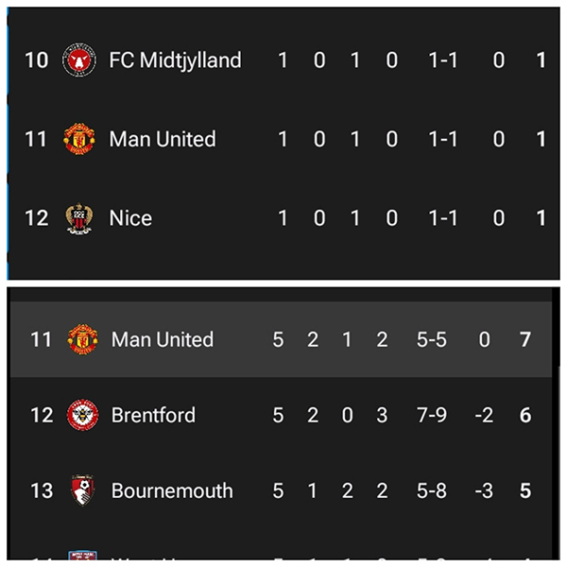Click rank number 10 beside FC Midtjylland
The width and height of the screenshot is (567, 567).
point(36,60)
